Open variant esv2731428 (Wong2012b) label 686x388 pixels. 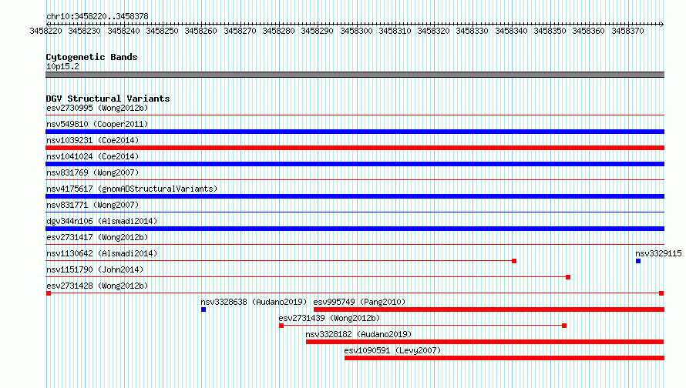point(97,286)
